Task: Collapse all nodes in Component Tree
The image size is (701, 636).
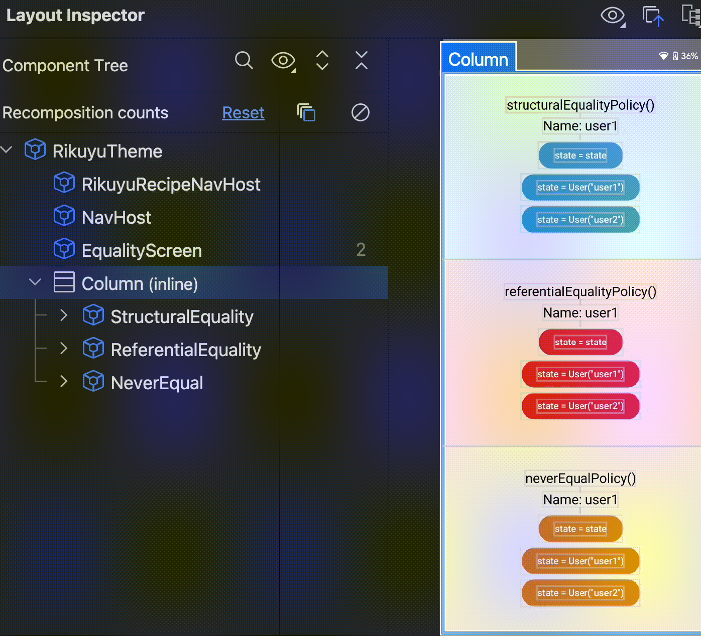Action: 362,61
